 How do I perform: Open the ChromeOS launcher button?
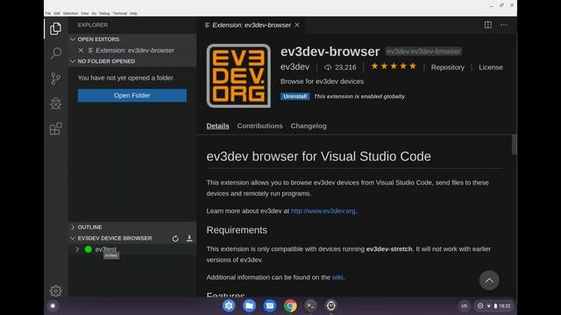click(53, 305)
